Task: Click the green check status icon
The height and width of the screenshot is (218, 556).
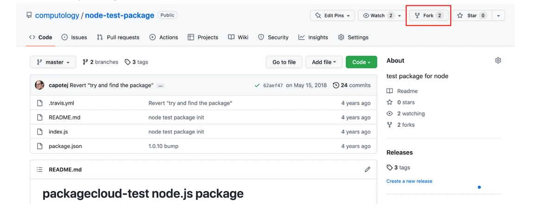Action: [257, 85]
